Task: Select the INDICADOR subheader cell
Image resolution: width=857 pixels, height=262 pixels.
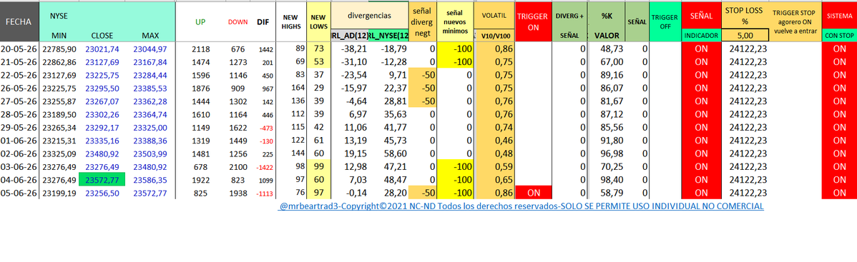Action: point(700,36)
